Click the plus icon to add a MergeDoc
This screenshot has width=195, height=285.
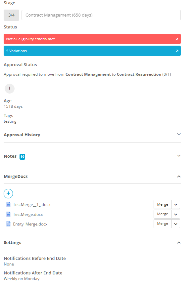pos(8,193)
